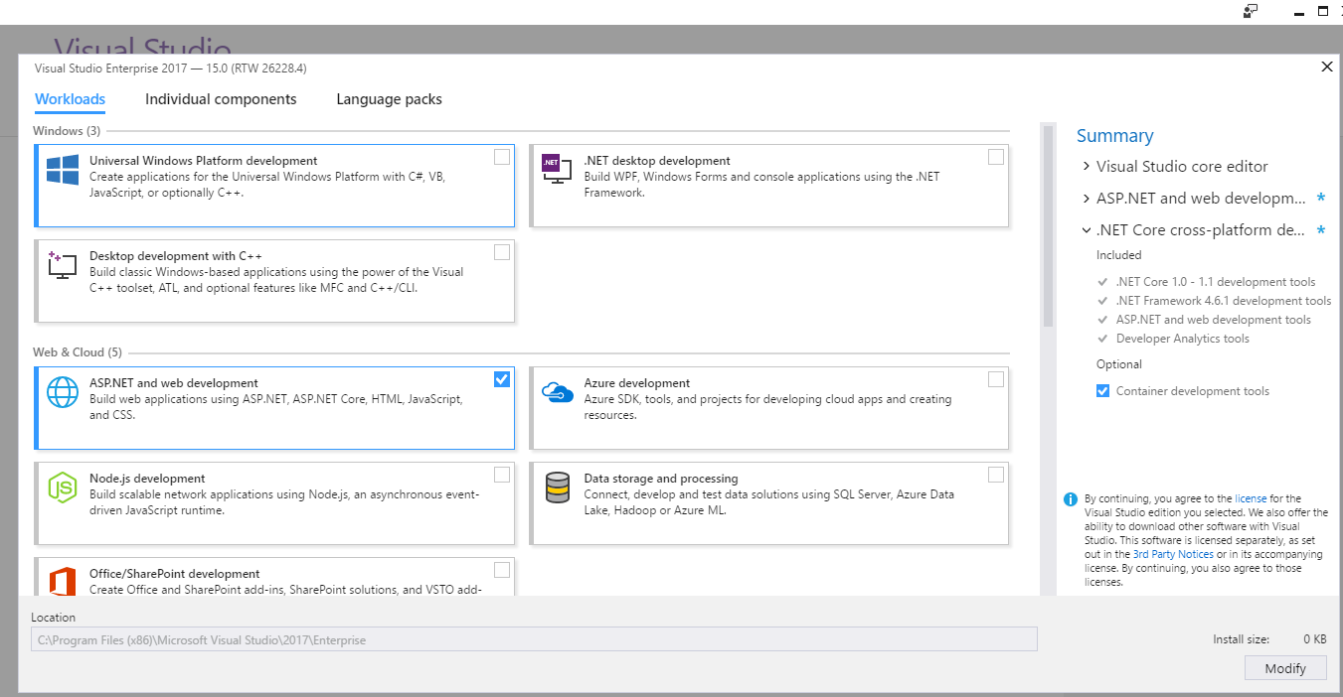1343x697 pixels.
Task: Click the license info icon
Action: [x=1071, y=499]
